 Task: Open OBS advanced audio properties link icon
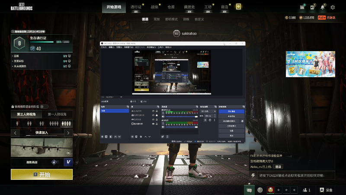[x=163, y=137]
